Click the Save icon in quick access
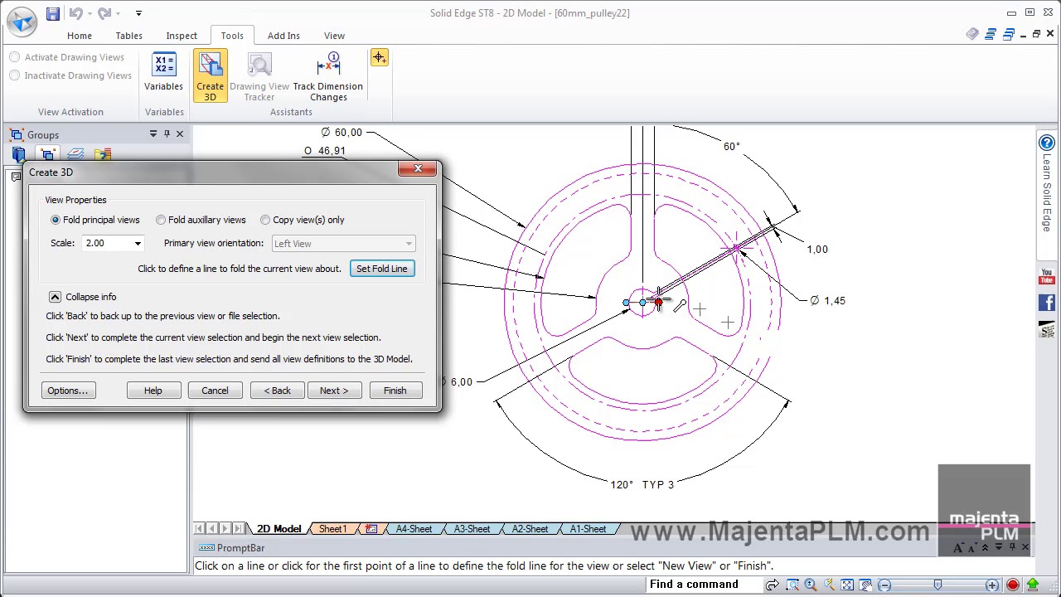1061x597 pixels. (53, 13)
